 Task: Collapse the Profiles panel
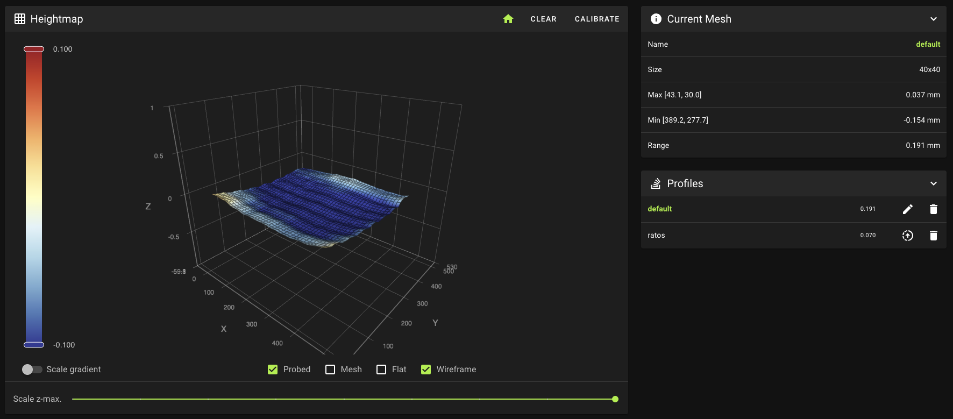[x=934, y=183]
